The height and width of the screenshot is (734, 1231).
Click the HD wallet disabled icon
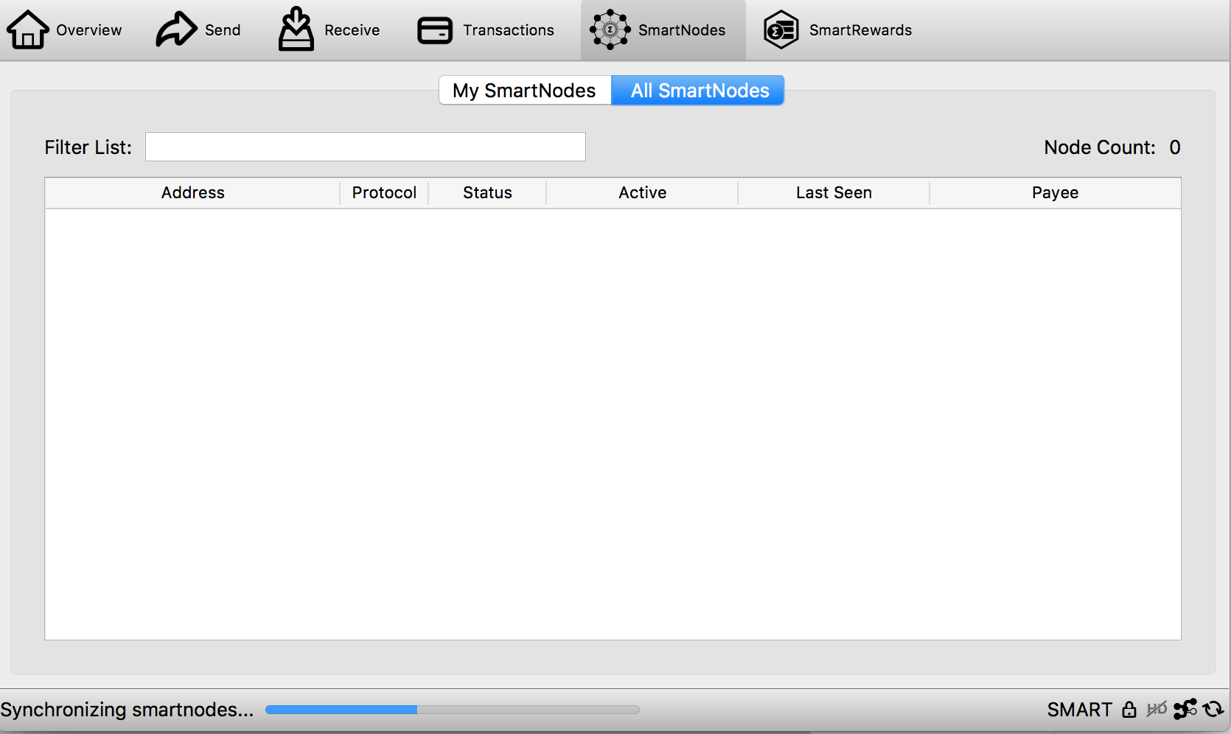1157,709
